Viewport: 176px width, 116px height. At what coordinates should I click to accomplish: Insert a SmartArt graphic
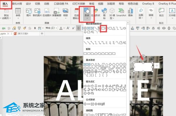click(x=121, y=12)
